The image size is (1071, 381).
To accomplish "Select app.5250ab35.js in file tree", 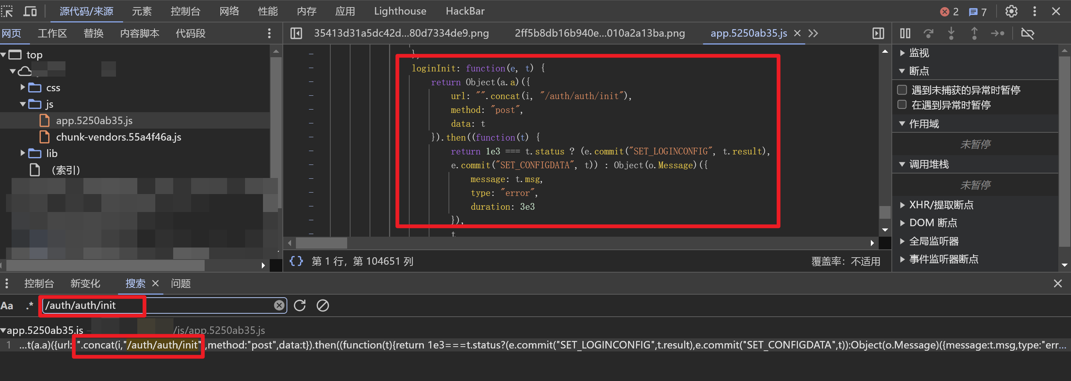I will [x=94, y=120].
